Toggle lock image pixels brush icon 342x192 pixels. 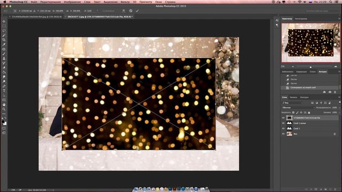297,113
